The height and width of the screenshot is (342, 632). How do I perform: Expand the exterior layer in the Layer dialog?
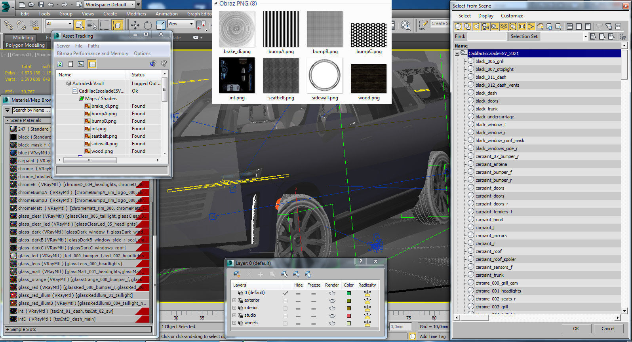[234, 300]
